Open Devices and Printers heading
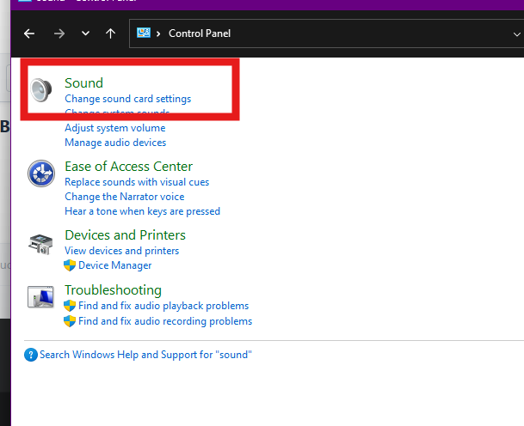 point(125,235)
